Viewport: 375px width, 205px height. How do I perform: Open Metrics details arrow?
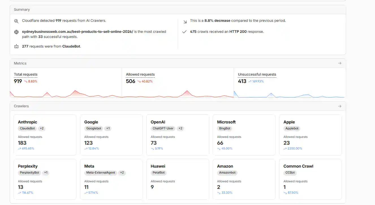(340, 63)
